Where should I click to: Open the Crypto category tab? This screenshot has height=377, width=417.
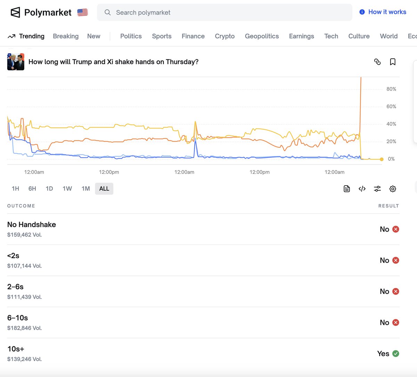(x=224, y=36)
